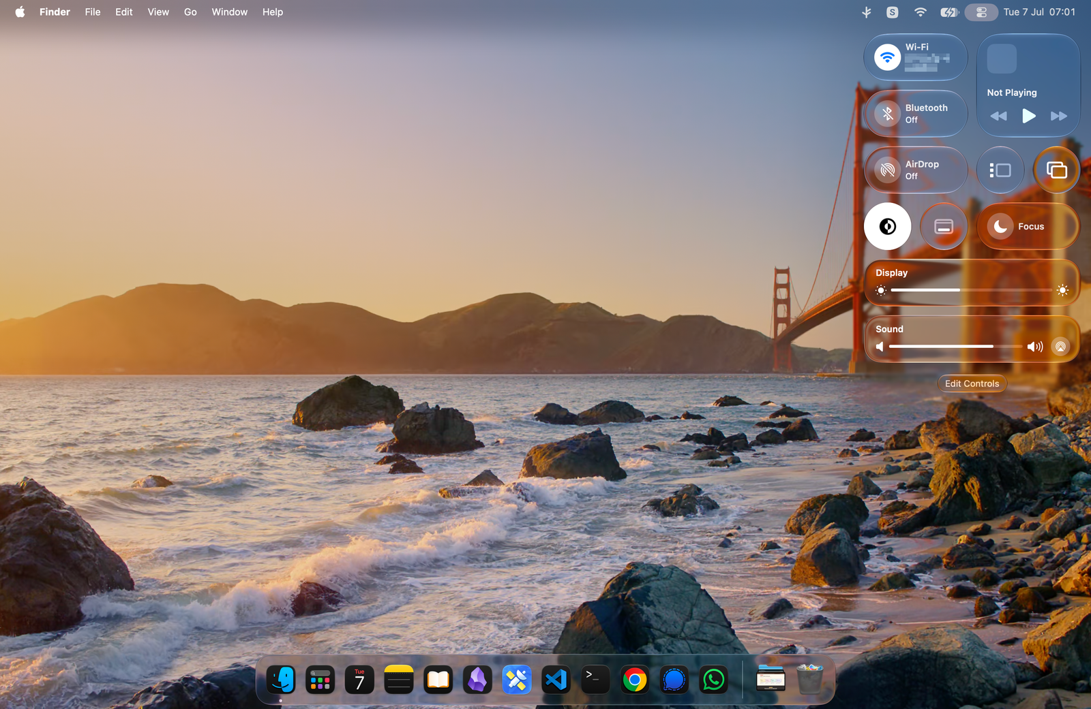Open the Downloads stack in the Dock
Image resolution: width=1091 pixels, height=709 pixels.
click(771, 680)
